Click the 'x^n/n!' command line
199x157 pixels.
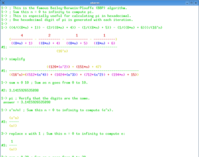pos(57,110)
